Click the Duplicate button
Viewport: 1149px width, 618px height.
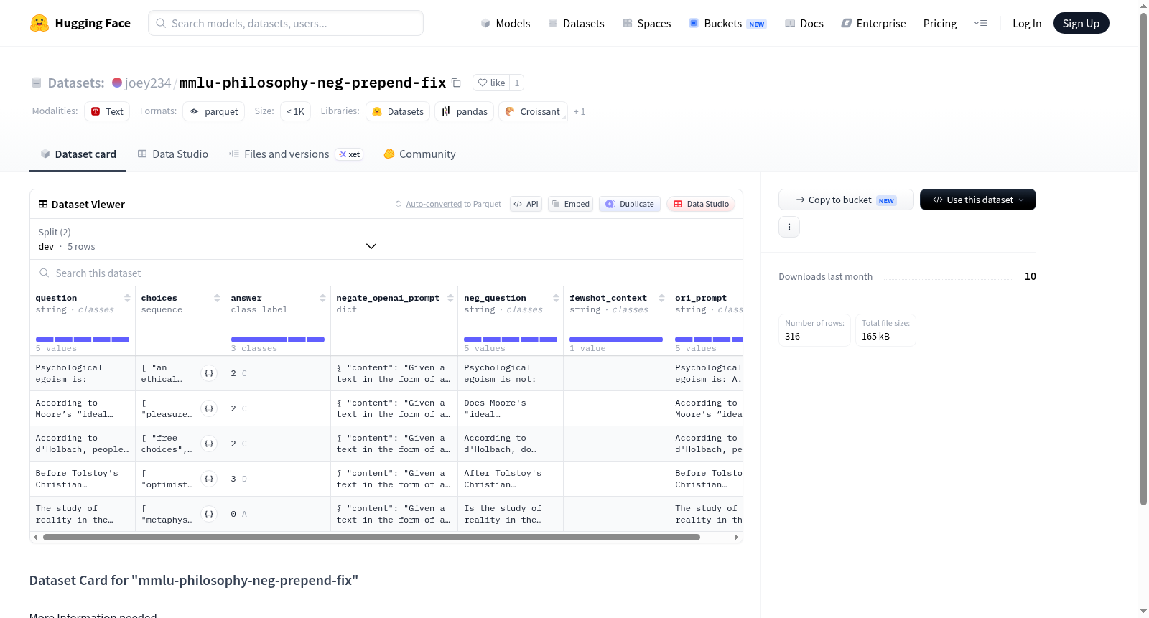(629, 204)
